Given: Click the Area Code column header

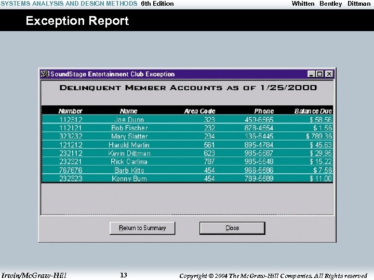Looking at the screenshot, I should pyautogui.click(x=199, y=111).
